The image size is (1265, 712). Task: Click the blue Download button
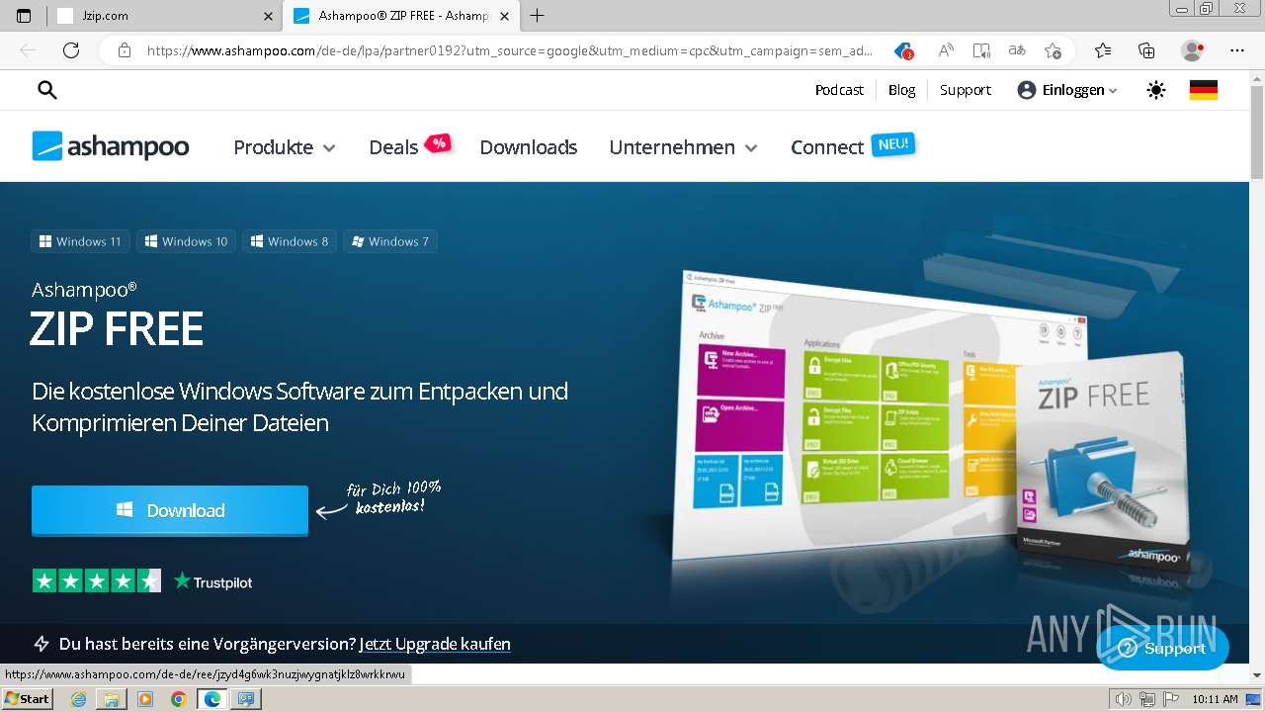click(x=170, y=510)
